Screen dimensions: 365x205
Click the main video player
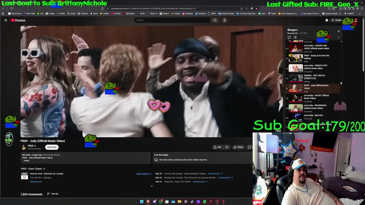coord(151,81)
